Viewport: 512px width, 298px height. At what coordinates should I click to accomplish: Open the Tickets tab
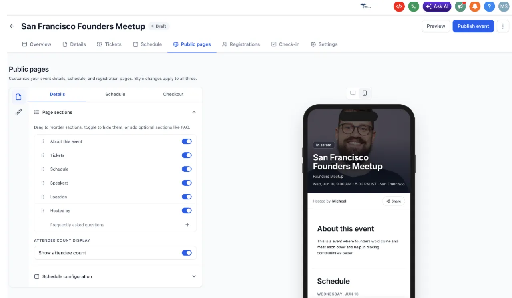pyautogui.click(x=109, y=44)
